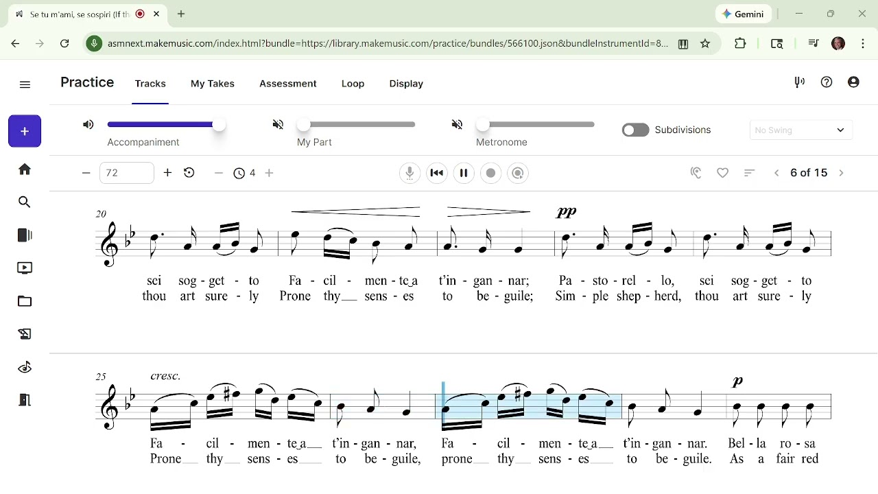
Task: Mute the Accompaniment speaker icon
Action: tap(88, 125)
